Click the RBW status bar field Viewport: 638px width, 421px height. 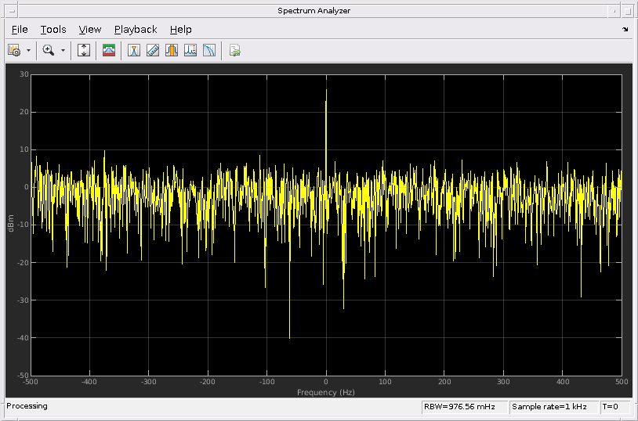(463, 407)
